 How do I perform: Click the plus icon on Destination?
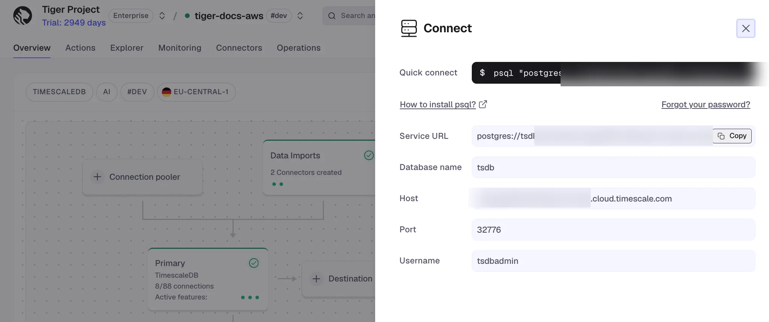coord(316,278)
